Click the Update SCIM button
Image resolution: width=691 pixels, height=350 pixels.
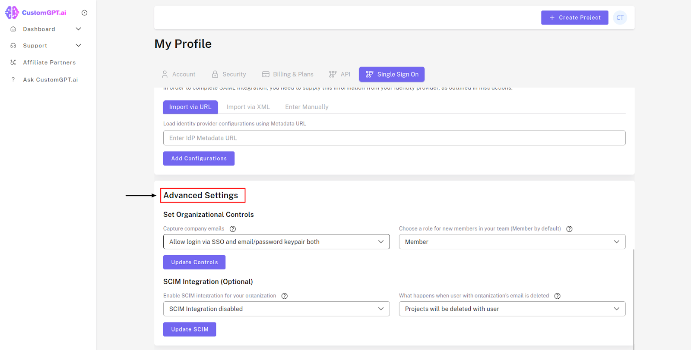pos(190,329)
